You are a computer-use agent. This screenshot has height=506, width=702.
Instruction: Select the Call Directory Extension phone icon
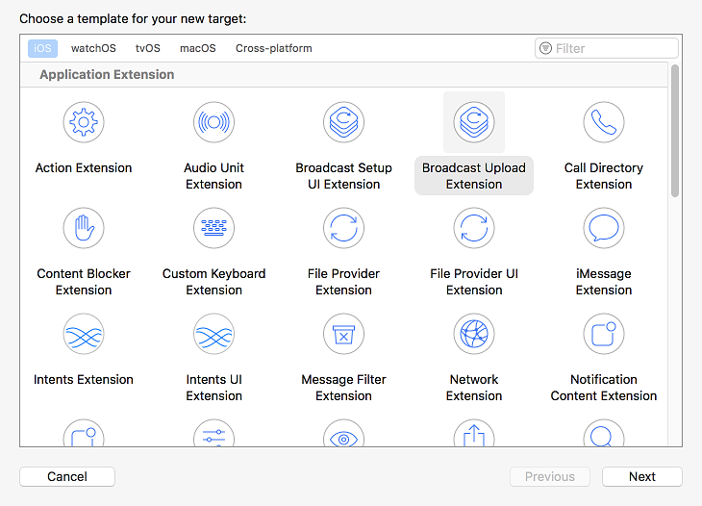604,122
